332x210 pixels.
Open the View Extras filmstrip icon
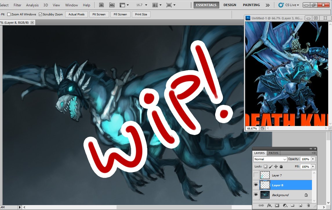click(x=122, y=5)
